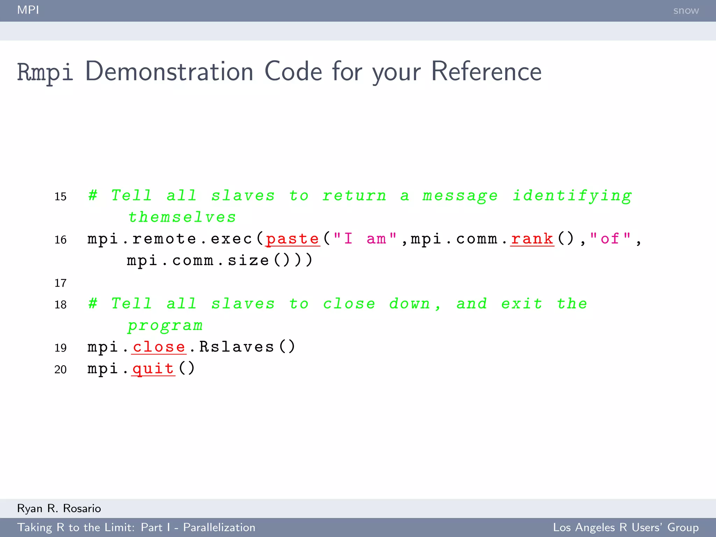Click the string "I am" in code
Viewport: 716px width, 537px height.
pos(365,239)
